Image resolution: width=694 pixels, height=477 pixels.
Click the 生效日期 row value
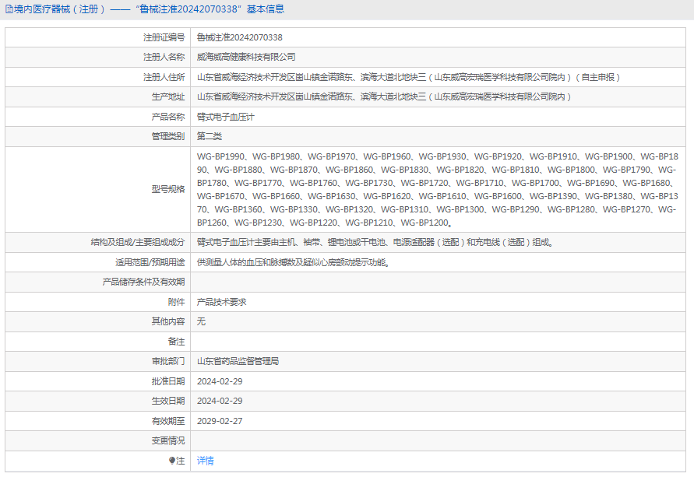220,401
